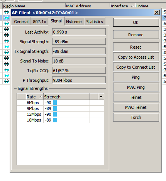This screenshot has width=166, height=181.
Task: Select the highlighted row's wireless client icon
Action: pos(7,17)
